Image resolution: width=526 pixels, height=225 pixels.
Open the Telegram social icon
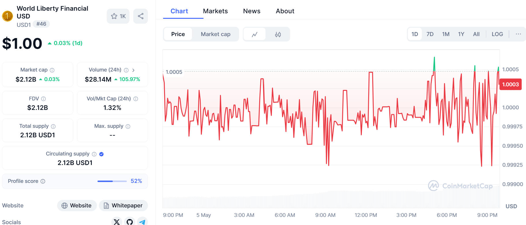[x=142, y=222]
